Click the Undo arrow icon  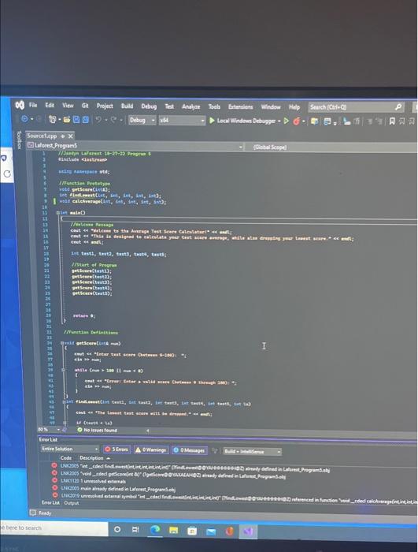[98, 120]
